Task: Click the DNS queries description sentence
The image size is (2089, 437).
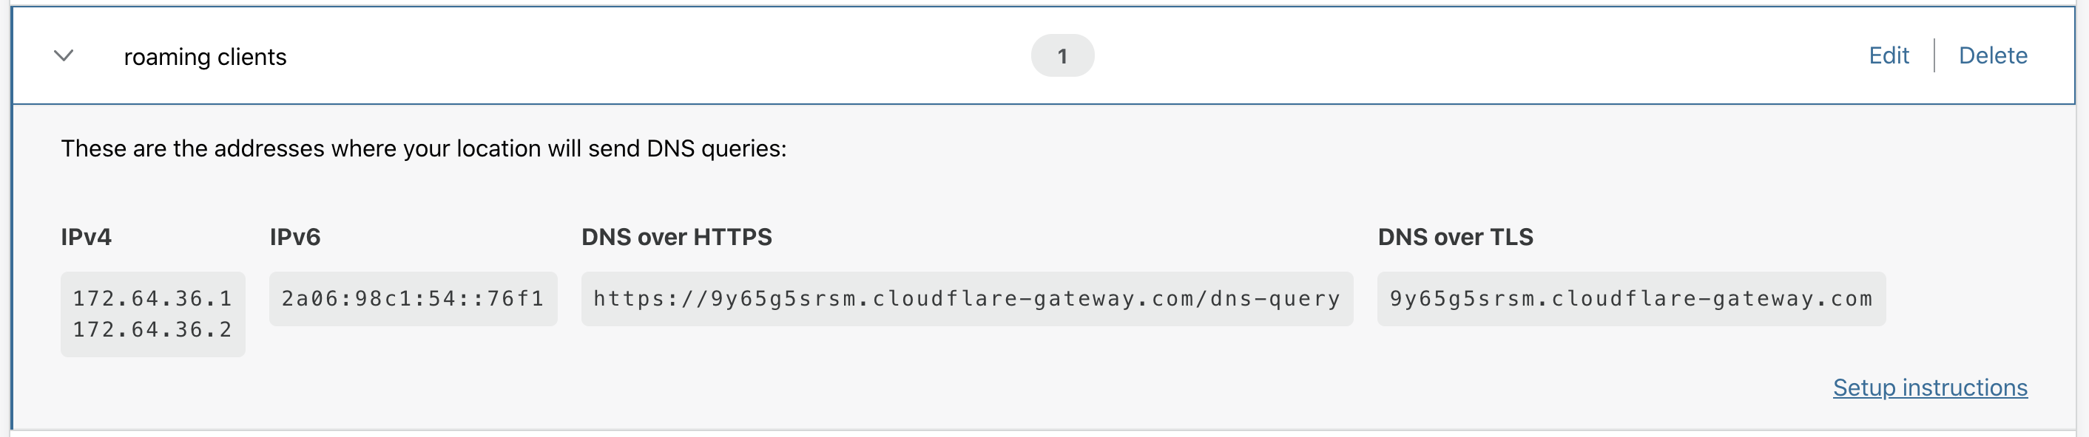Action: pyautogui.click(x=423, y=149)
